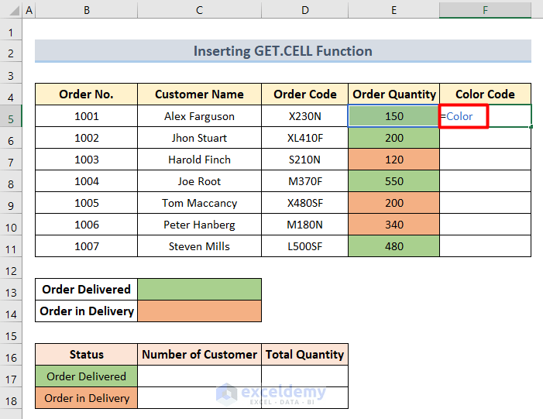Screen dimensions: 543x419
Task: Click the 'Order No.' header cell
Action: point(86,94)
